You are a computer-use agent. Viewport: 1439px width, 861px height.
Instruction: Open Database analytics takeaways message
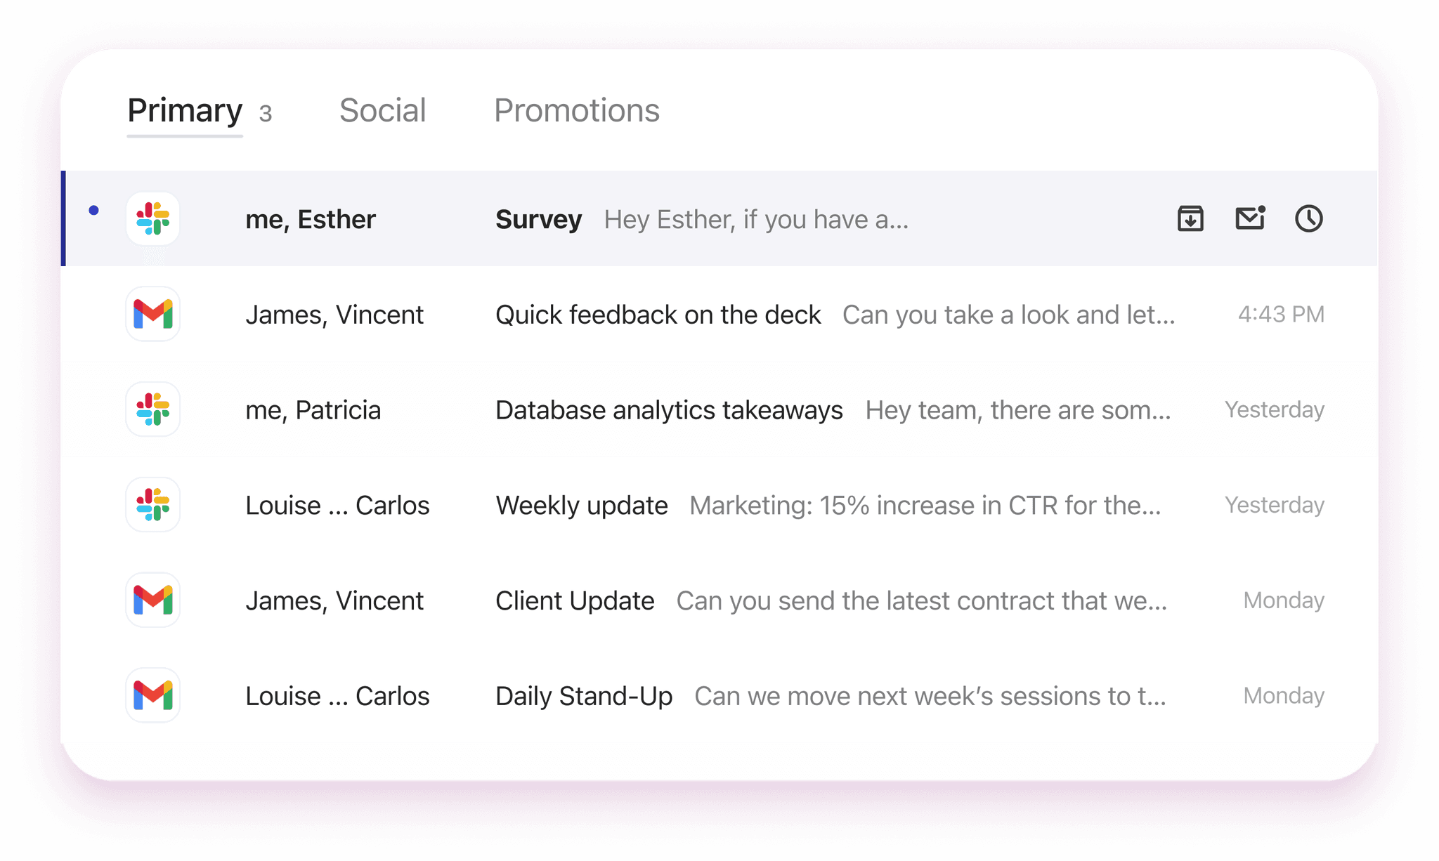668,410
